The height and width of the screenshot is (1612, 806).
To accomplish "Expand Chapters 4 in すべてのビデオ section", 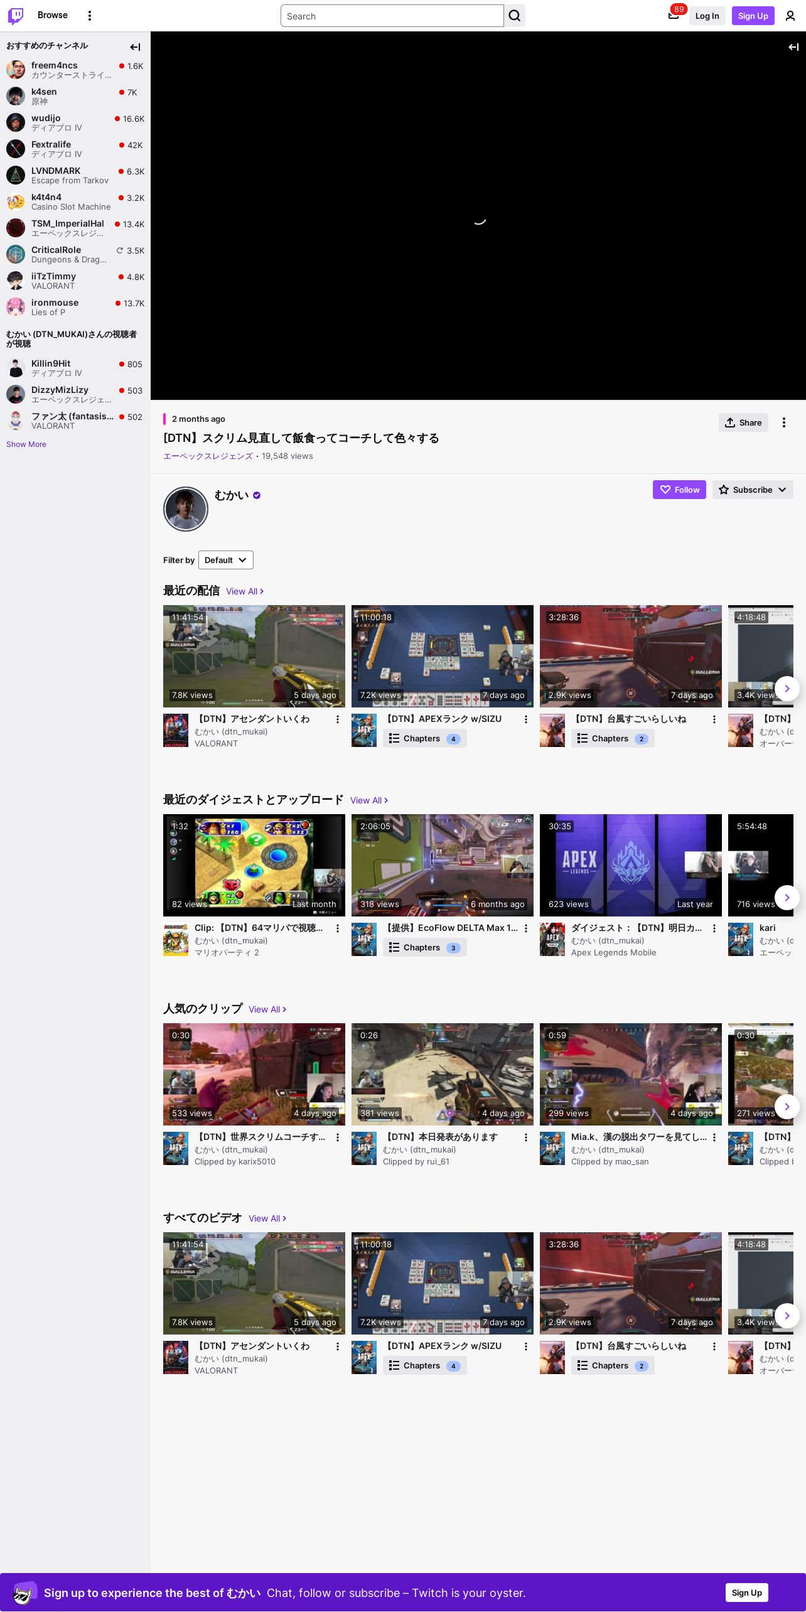I will point(425,1365).
